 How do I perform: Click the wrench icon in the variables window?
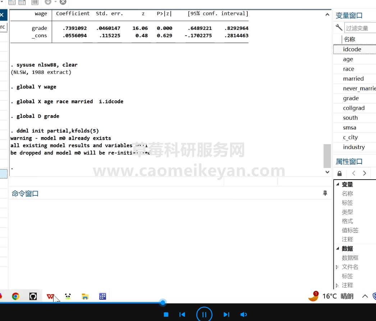[x=339, y=28]
